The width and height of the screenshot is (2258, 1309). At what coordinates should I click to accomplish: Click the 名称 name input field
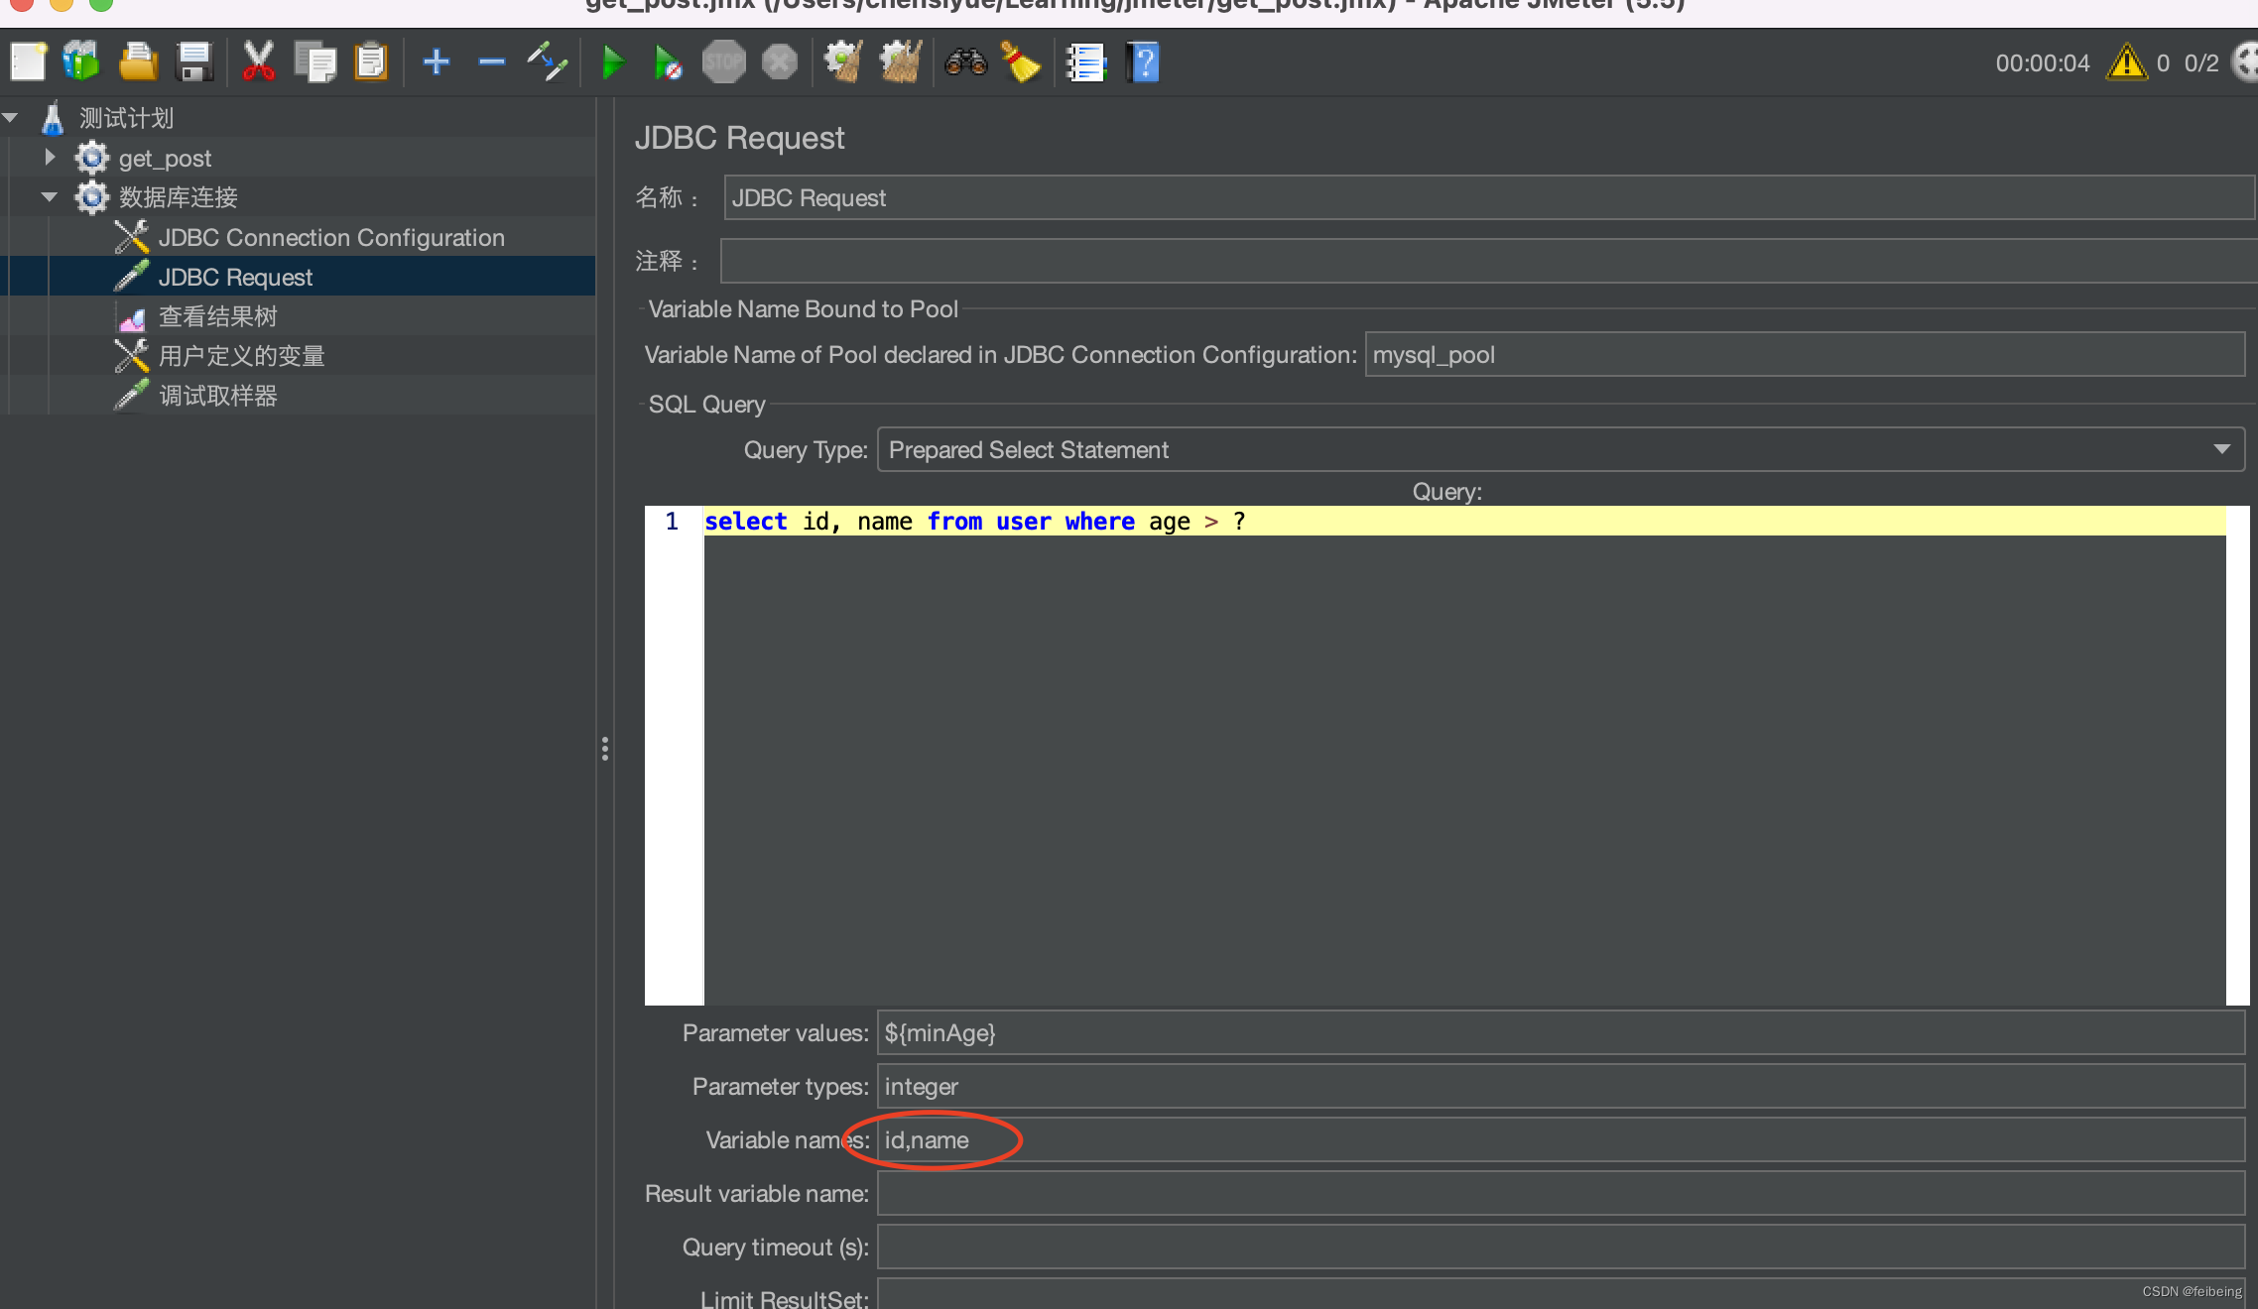click(x=1489, y=198)
